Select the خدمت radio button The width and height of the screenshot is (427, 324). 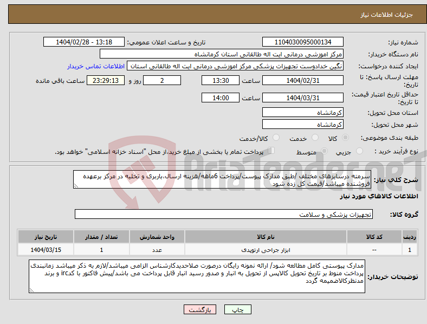pos(315,138)
